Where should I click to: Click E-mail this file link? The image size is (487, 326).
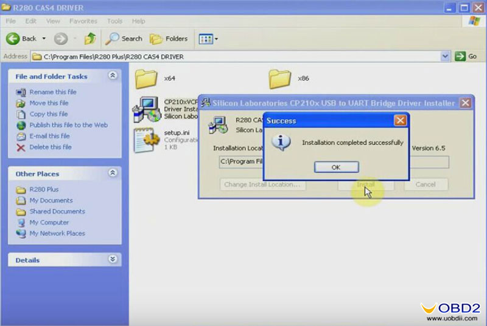tap(49, 136)
